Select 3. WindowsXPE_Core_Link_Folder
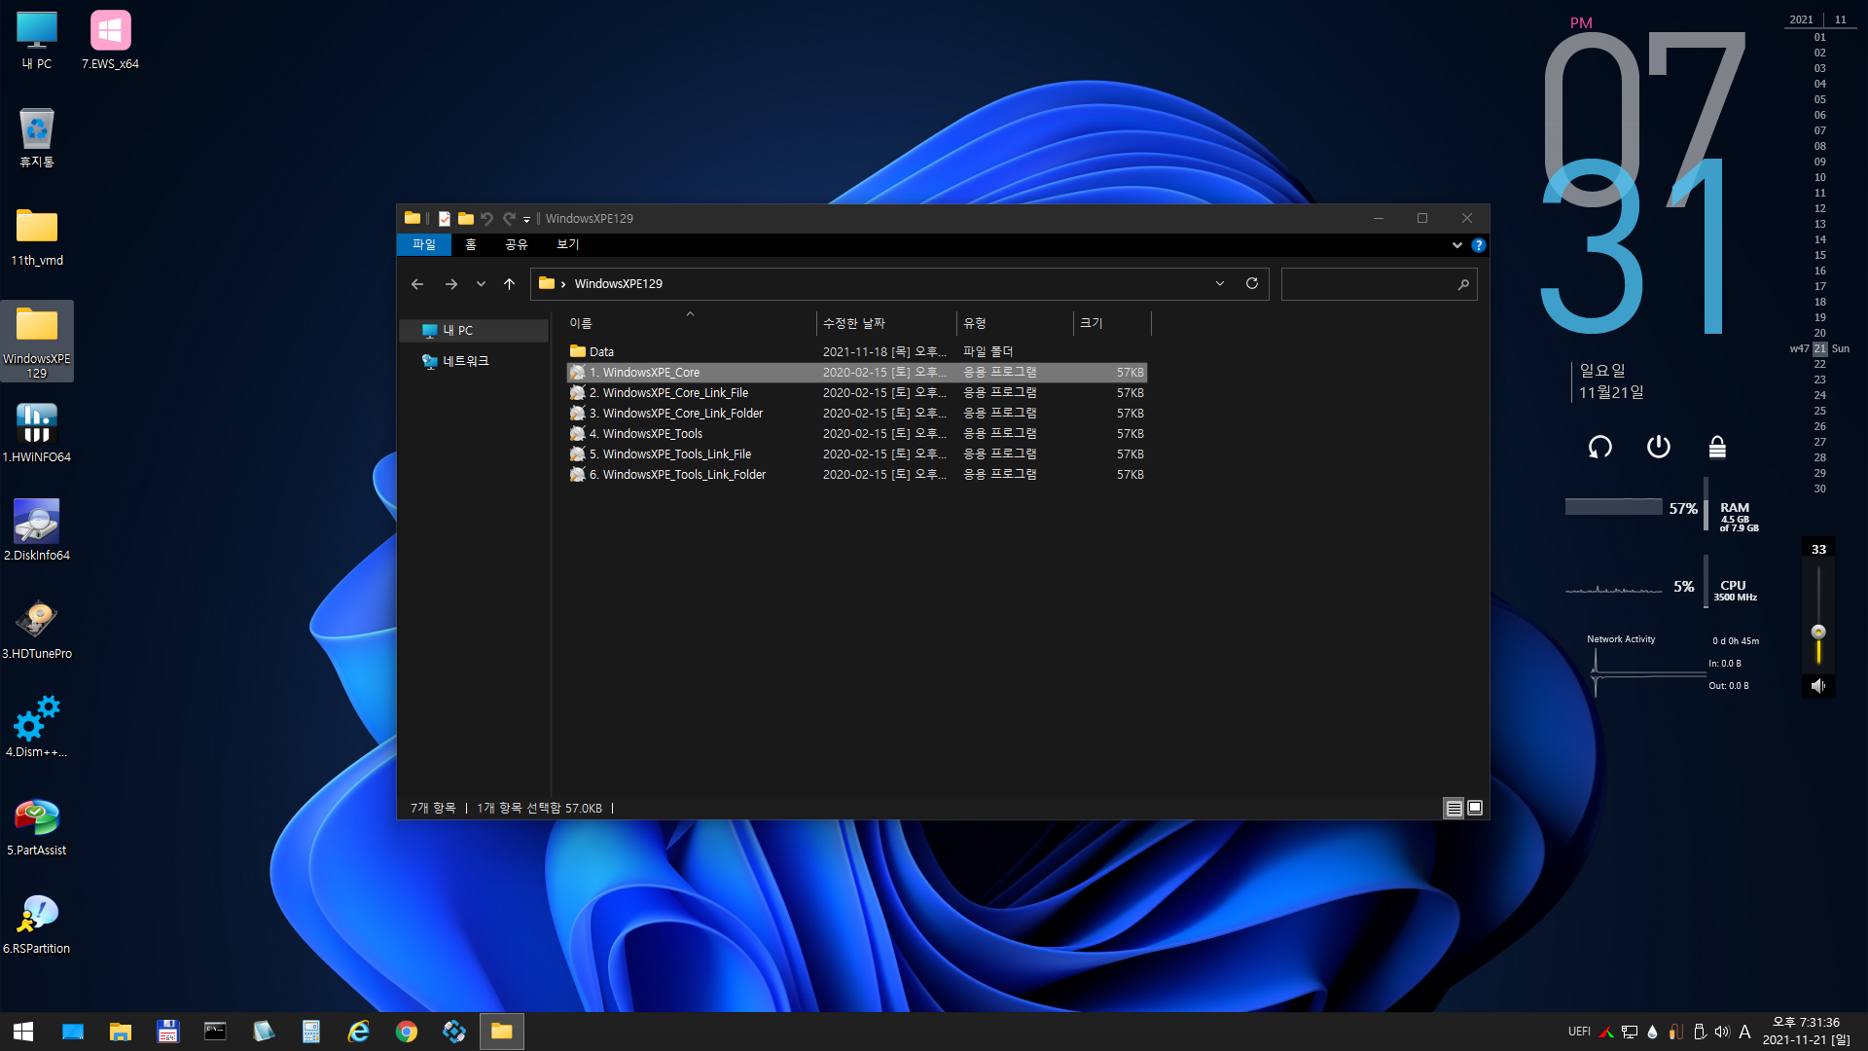This screenshot has width=1868, height=1051. click(857, 414)
